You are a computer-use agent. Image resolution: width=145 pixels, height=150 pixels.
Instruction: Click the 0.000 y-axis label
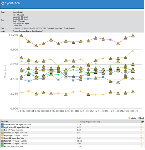click(14, 109)
